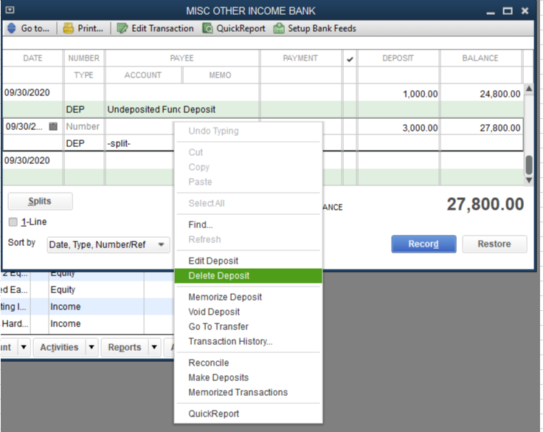
Task: Expand the Account dropdown arrow in chart list
Action: [x=24, y=347]
